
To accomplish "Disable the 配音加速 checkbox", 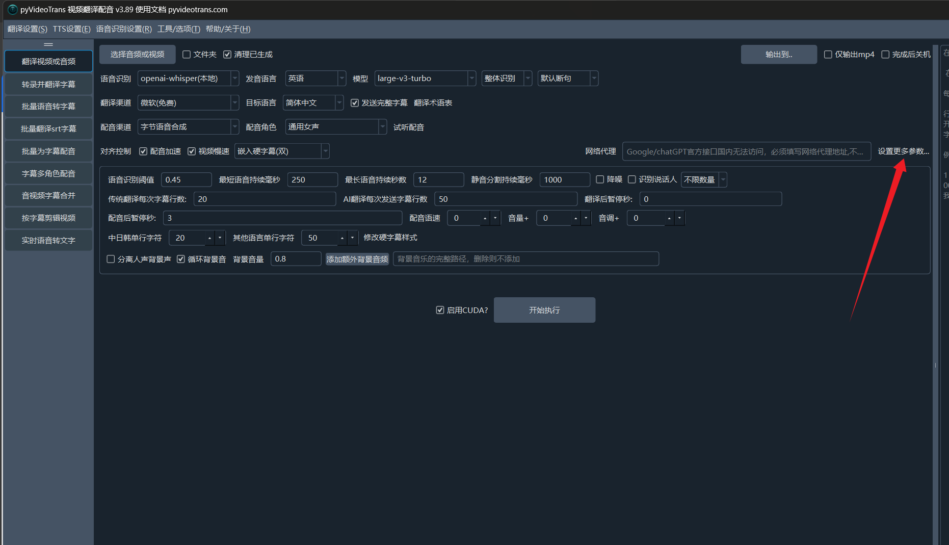I will 143,151.
